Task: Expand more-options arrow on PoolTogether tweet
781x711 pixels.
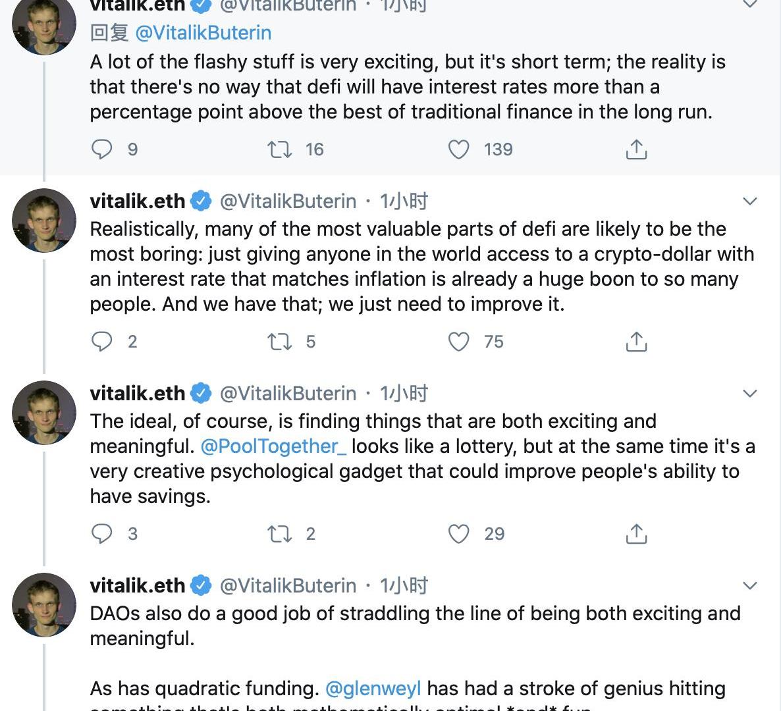Action: pyautogui.click(x=750, y=393)
